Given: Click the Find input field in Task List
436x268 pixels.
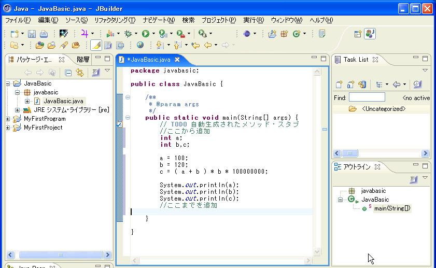Looking at the screenshot, I should click(367, 97).
